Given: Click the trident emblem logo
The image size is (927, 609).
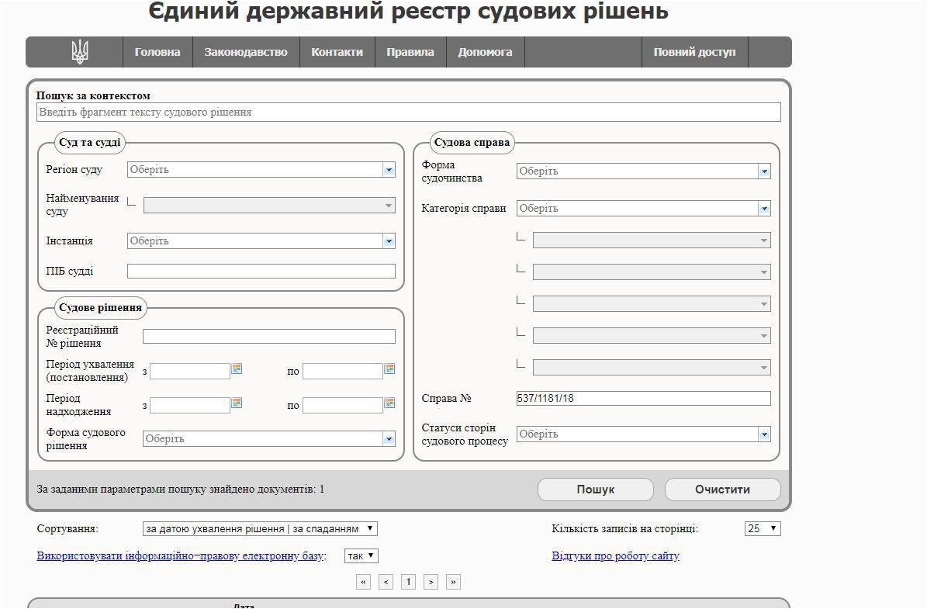Looking at the screenshot, I should pyautogui.click(x=79, y=52).
